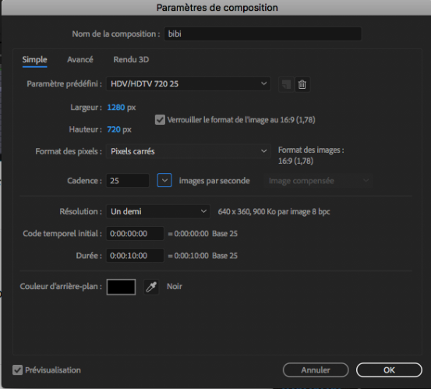Open the Paramètre prédéfini dropdown
Image resolution: width=431 pixels, height=389 pixels.
189,84
